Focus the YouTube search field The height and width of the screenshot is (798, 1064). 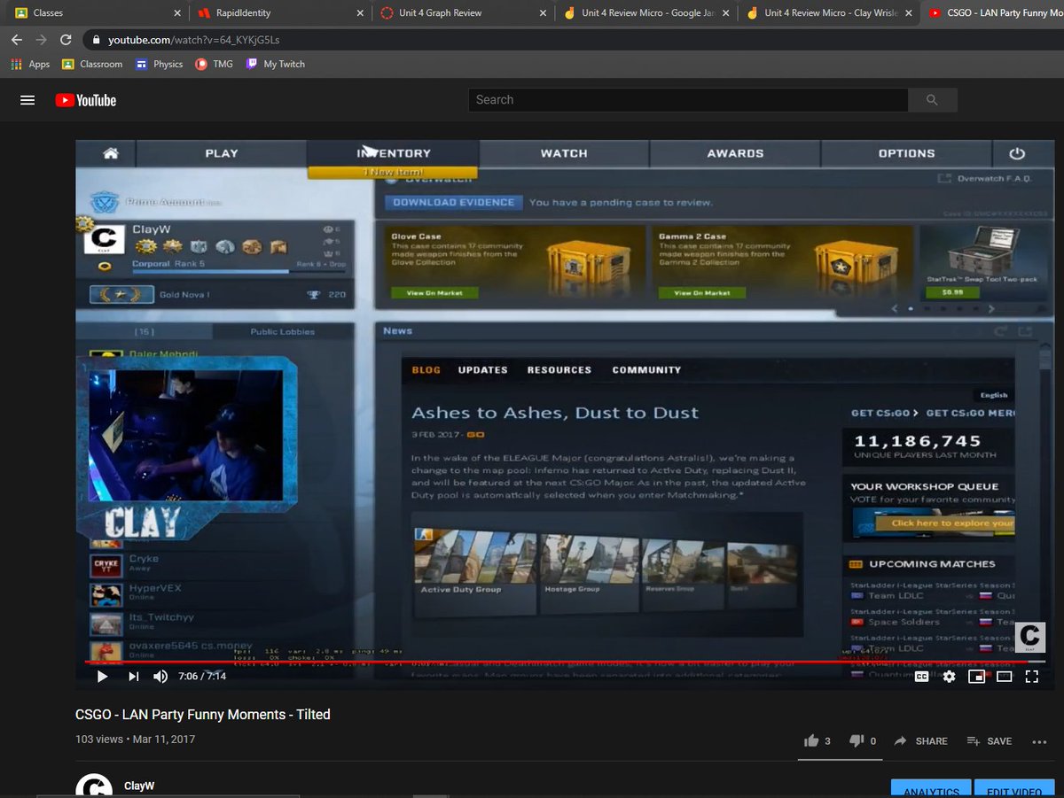(x=688, y=100)
